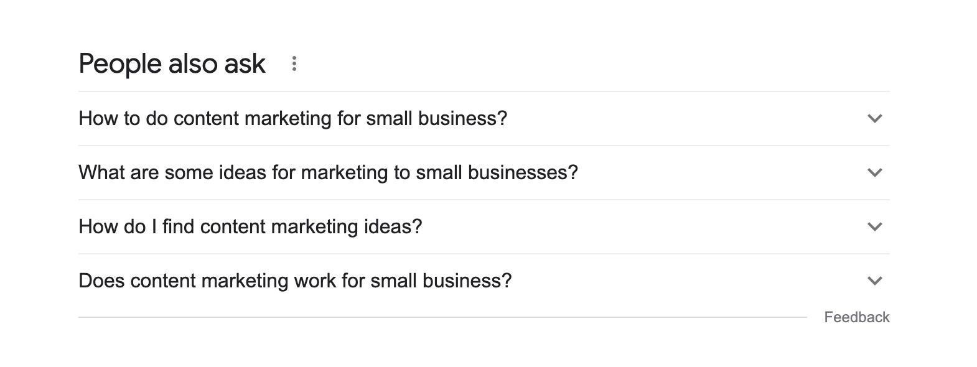This screenshot has width=977, height=367.
Task: Select the question starting with 'What are some'
Action: click(x=328, y=172)
